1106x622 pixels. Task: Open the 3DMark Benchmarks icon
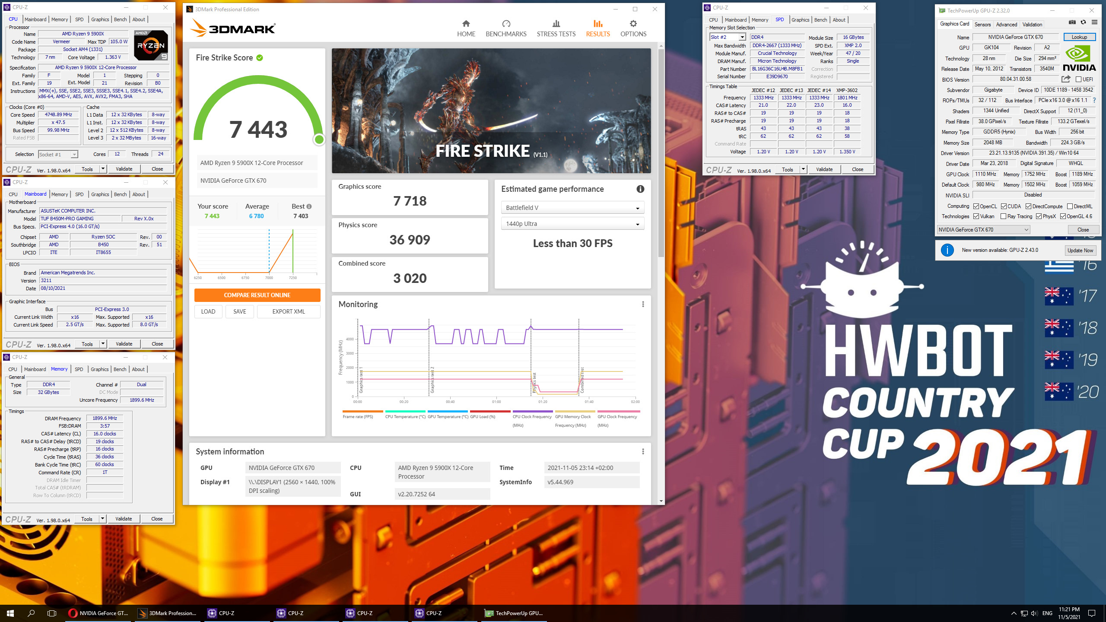(x=506, y=24)
